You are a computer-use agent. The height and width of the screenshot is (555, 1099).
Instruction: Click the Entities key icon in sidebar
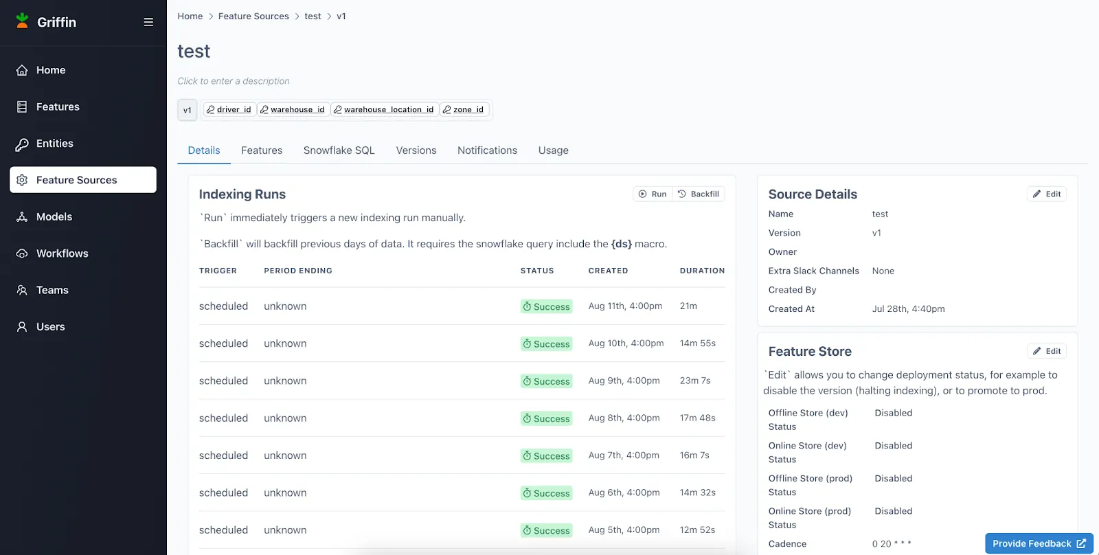pyautogui.click(x=22, y=144)
